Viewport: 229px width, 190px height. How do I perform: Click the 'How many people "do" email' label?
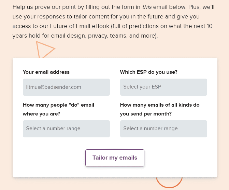click(x=58, y=105)
